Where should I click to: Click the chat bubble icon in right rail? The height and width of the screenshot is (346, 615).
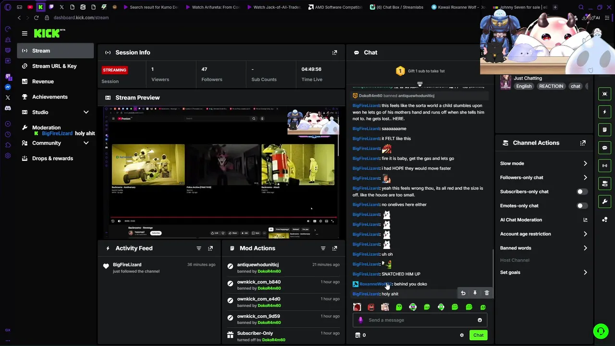coord(605,148)
